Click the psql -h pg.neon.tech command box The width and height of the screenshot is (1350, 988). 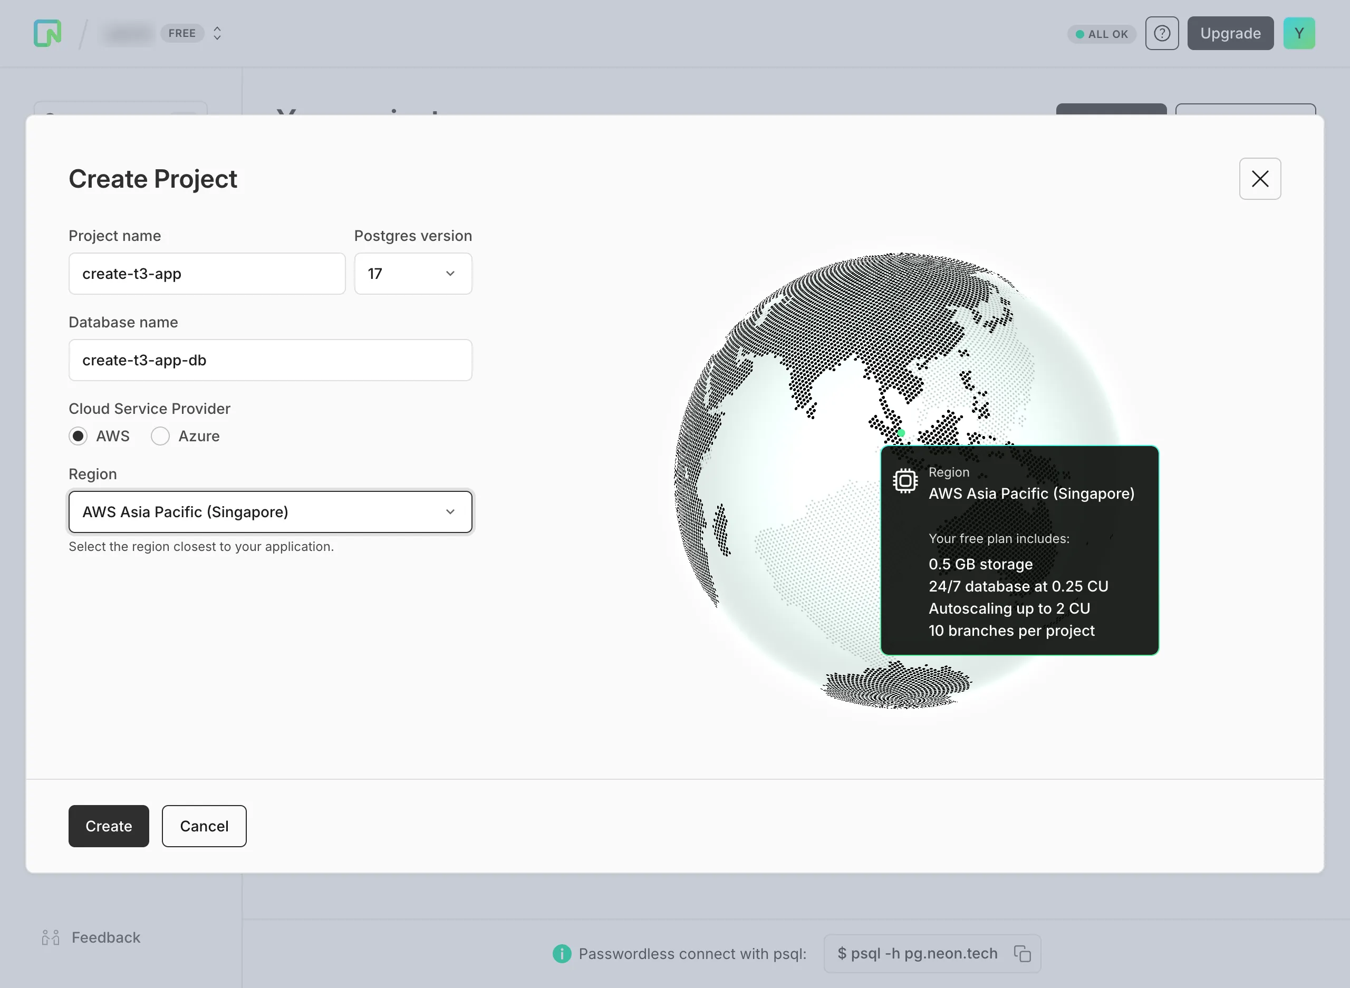[x=932, y=953]
